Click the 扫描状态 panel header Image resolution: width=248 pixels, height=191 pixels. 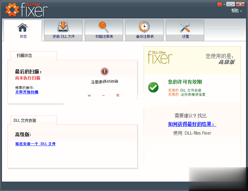pyautogui.click(x=24, y=55)
